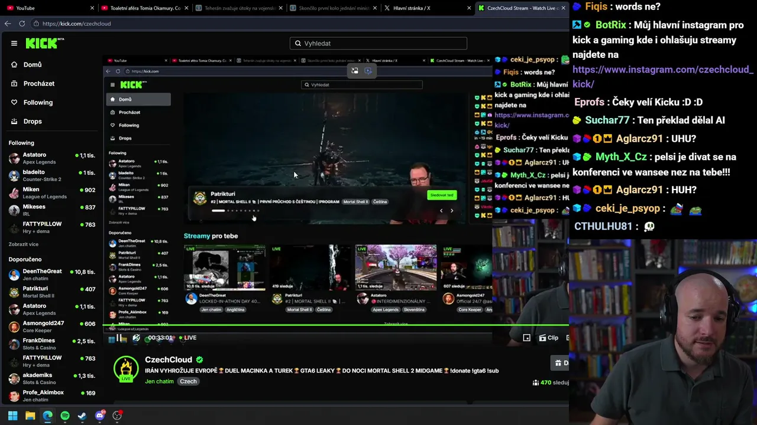
Task: Click the Myth_X_Cz username in chat
Action: pos(621,157)
